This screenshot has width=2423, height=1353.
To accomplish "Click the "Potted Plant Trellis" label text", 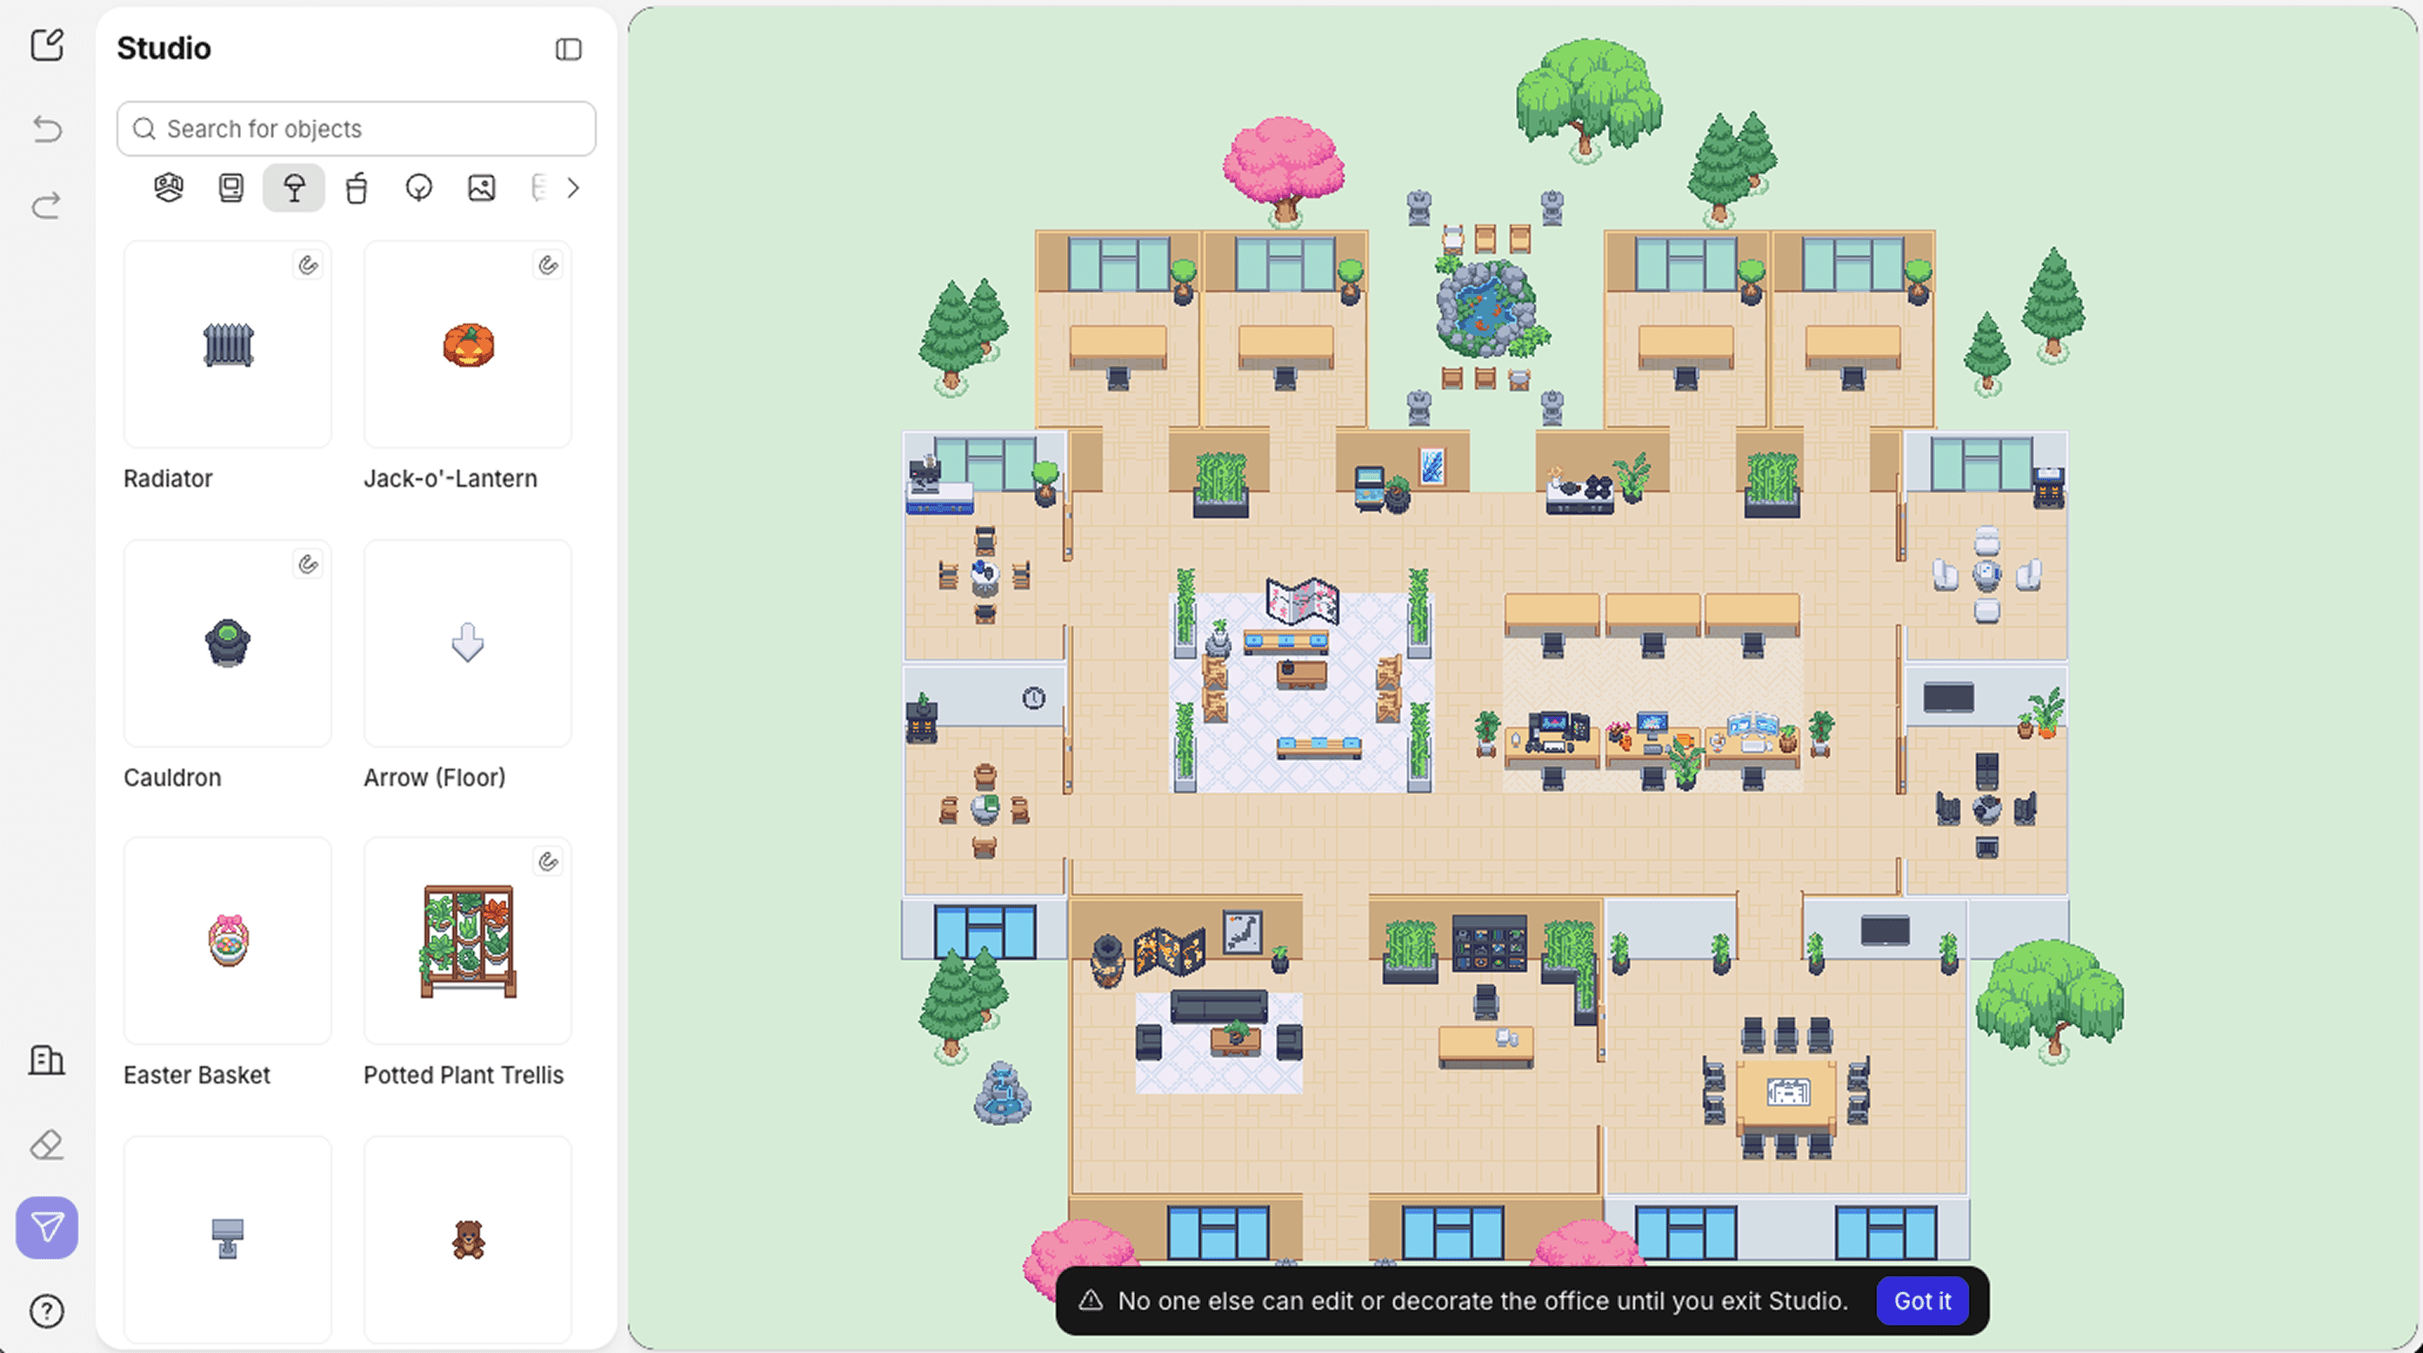I will coord(464,1075).
